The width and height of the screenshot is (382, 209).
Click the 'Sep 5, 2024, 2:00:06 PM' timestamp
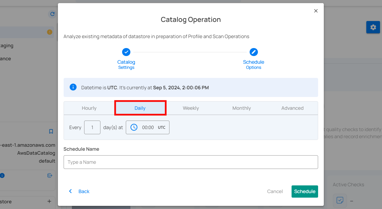(x=181, y=88)
